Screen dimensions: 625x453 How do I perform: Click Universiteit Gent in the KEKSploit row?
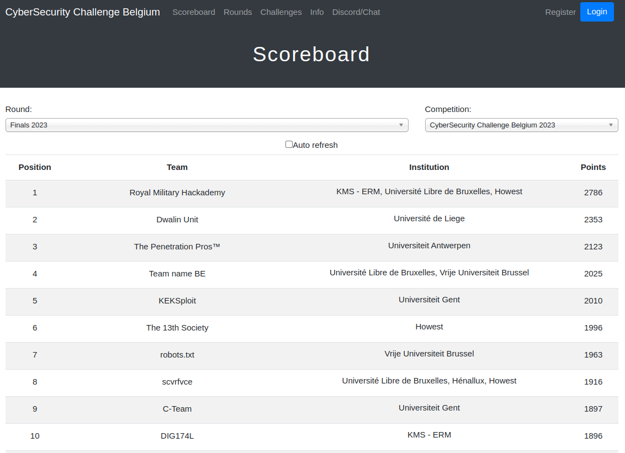coord(429,300)
